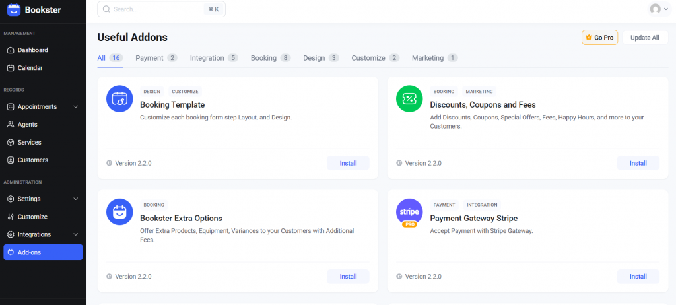Open Dashboard from the sidebar
Viewport: 676px width, 305px height.
coord(43,50)
